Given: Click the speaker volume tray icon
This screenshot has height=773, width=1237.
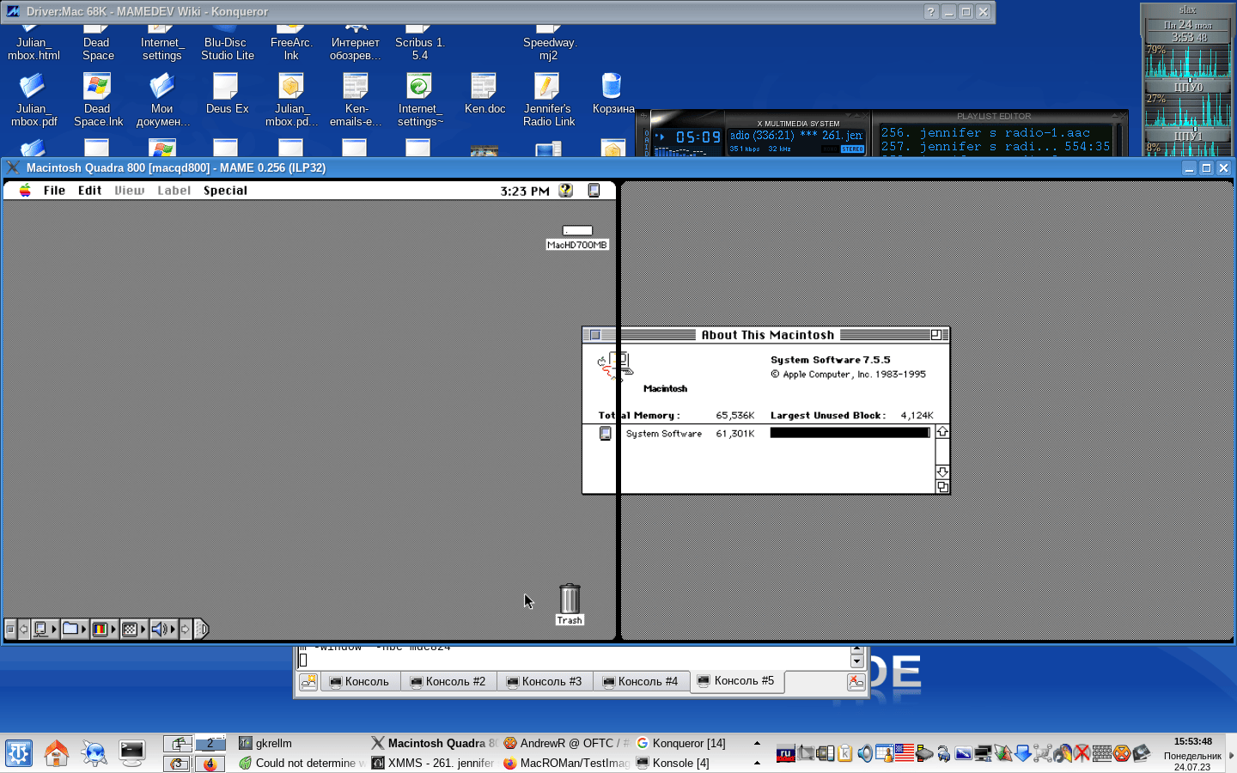Looking at the screenshot, I should pos(865,754).
